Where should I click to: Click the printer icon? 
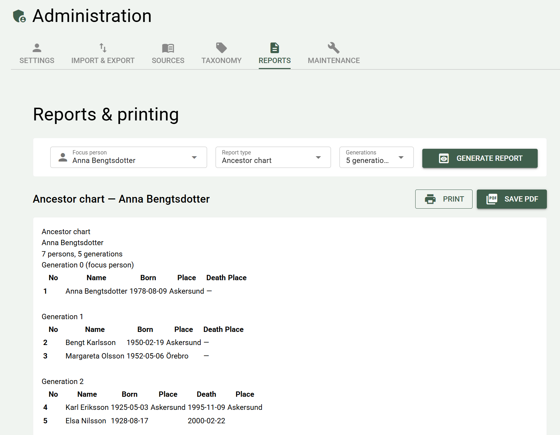pos(430,199)
